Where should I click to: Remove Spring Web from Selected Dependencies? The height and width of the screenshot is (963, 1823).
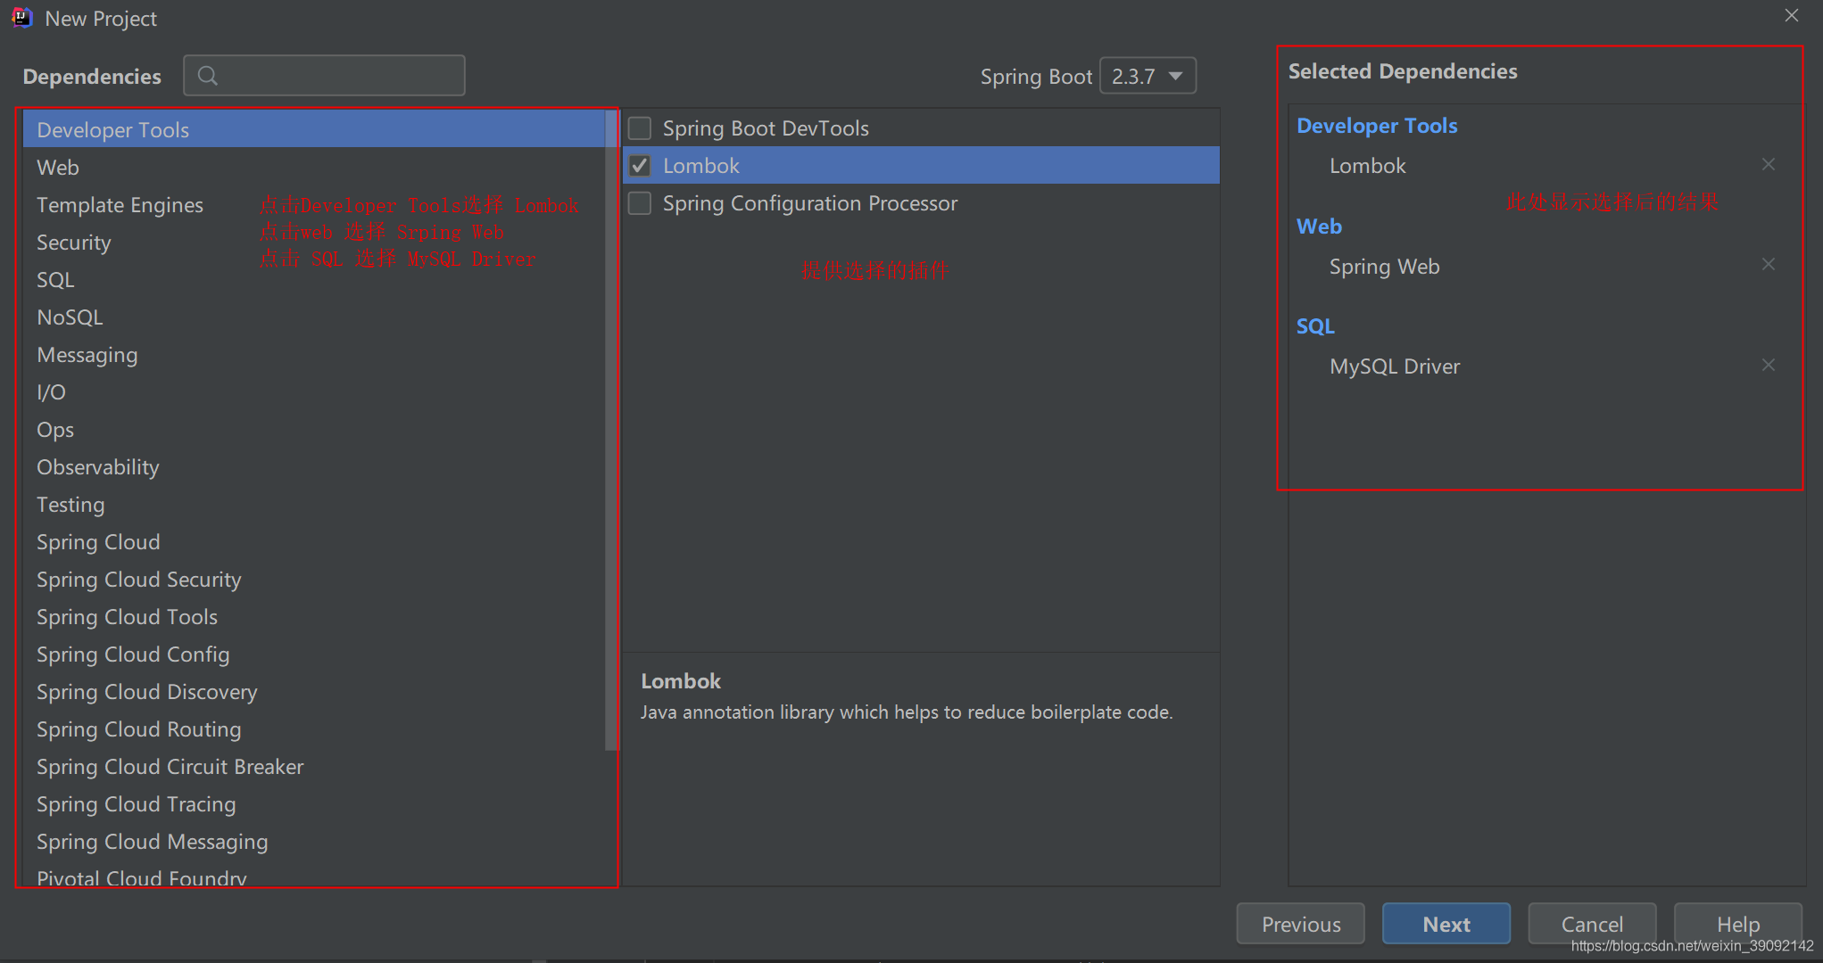1769,264
